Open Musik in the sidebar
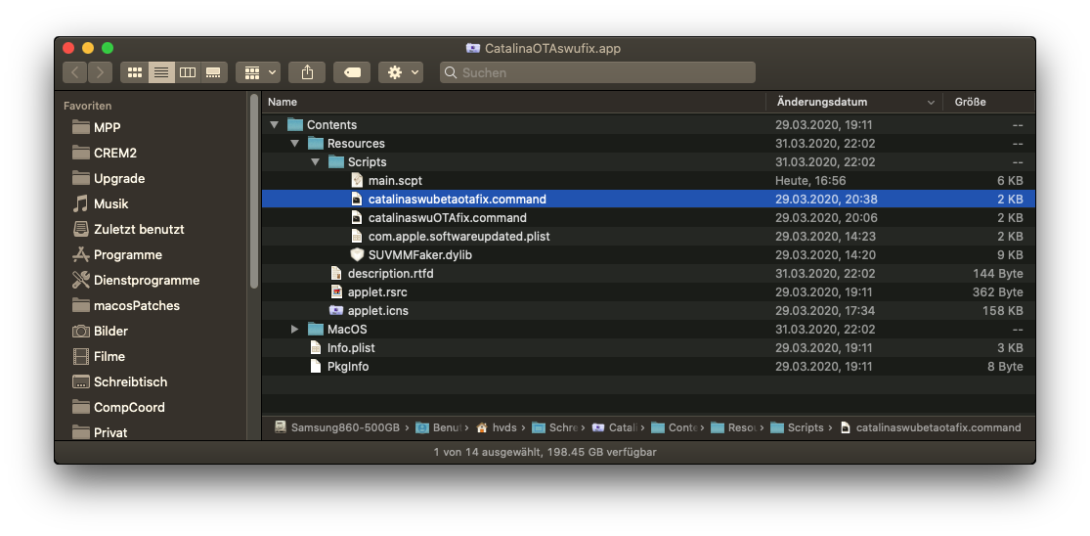1090x536 pixels. 111,203
